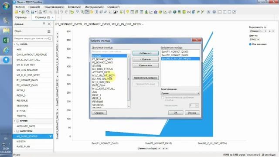
Task: Open the Файл menu
Action: [x=20, y=7]
